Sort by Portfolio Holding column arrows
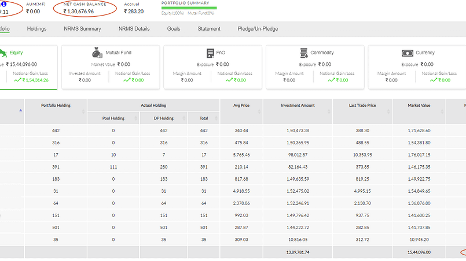 click(83, 111)
